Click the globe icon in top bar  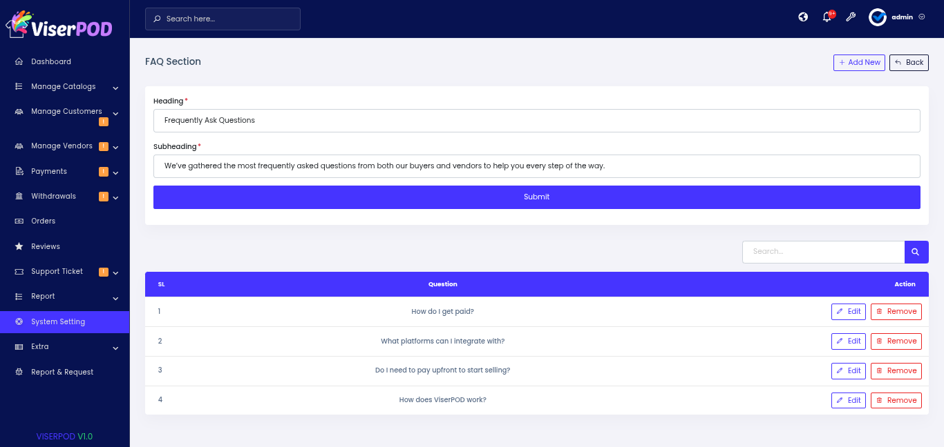pyautogui.click(x=803, y=17)
